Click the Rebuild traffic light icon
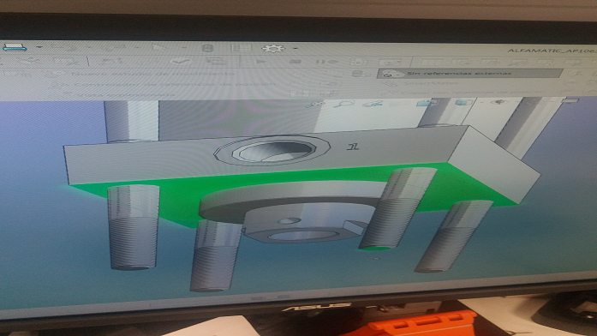This screenshot has width=597, height=336. click(207, 48)
